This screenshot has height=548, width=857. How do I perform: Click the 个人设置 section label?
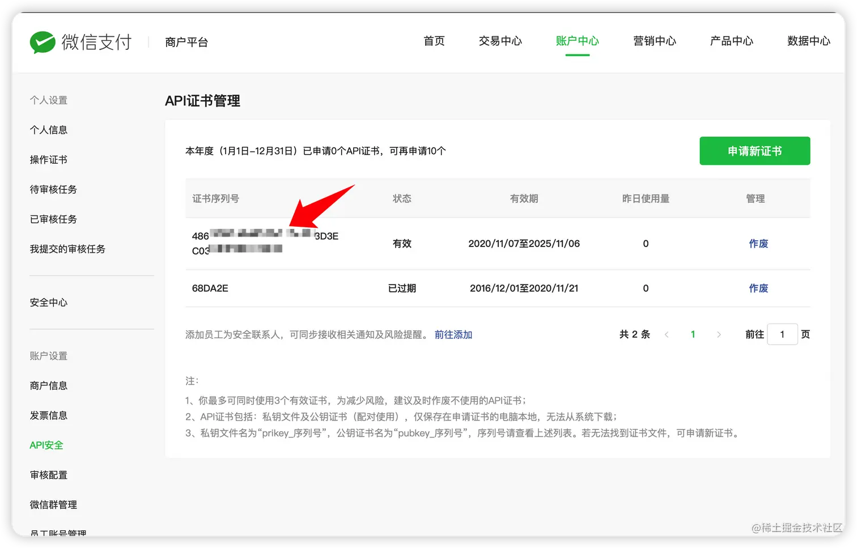(49, 100)
